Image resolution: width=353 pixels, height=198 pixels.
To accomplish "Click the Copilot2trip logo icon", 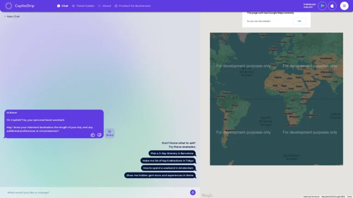I will click(x=8, y=6).
